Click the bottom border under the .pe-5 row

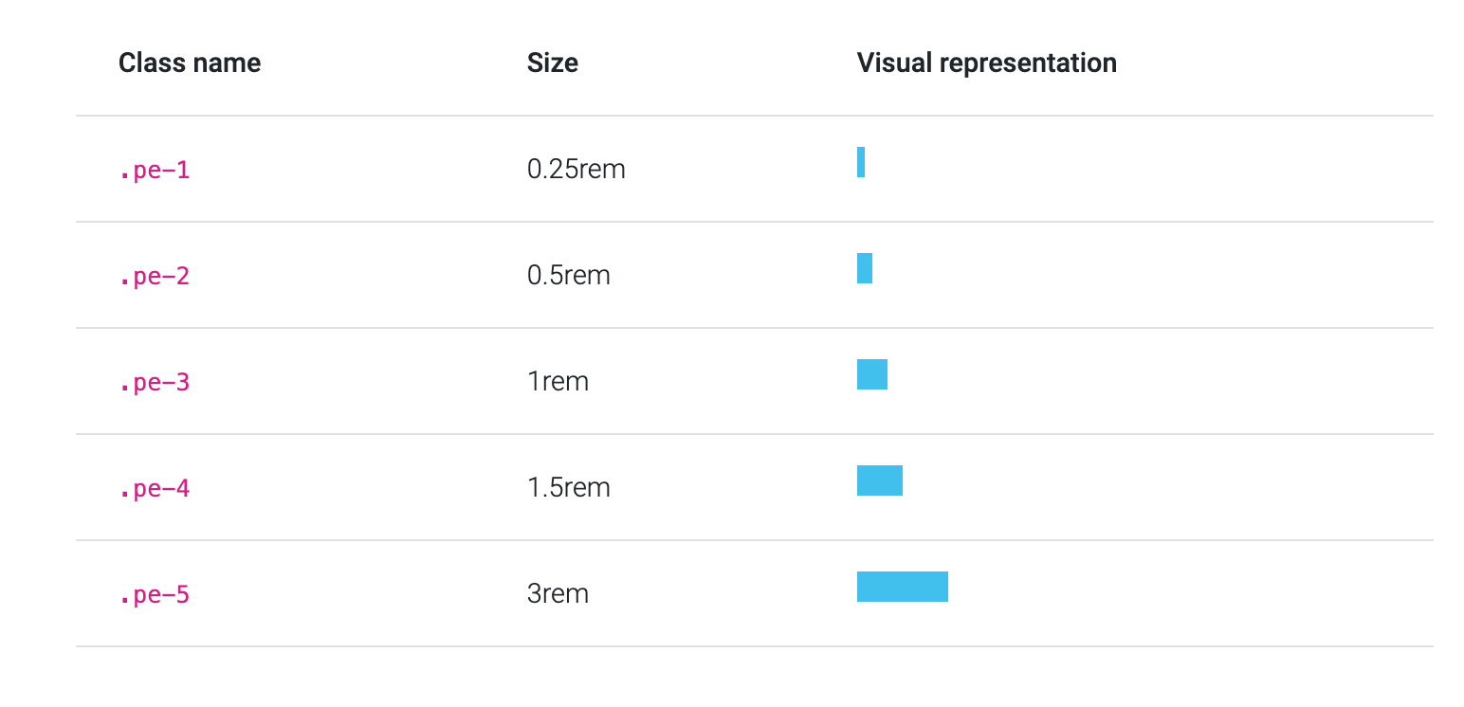click(x=754, y=646)
